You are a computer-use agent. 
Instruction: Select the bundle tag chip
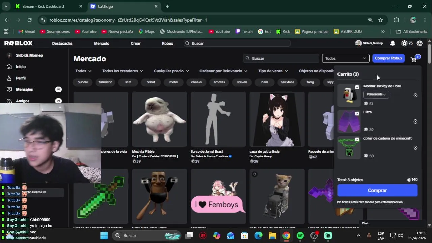(83, 82)
